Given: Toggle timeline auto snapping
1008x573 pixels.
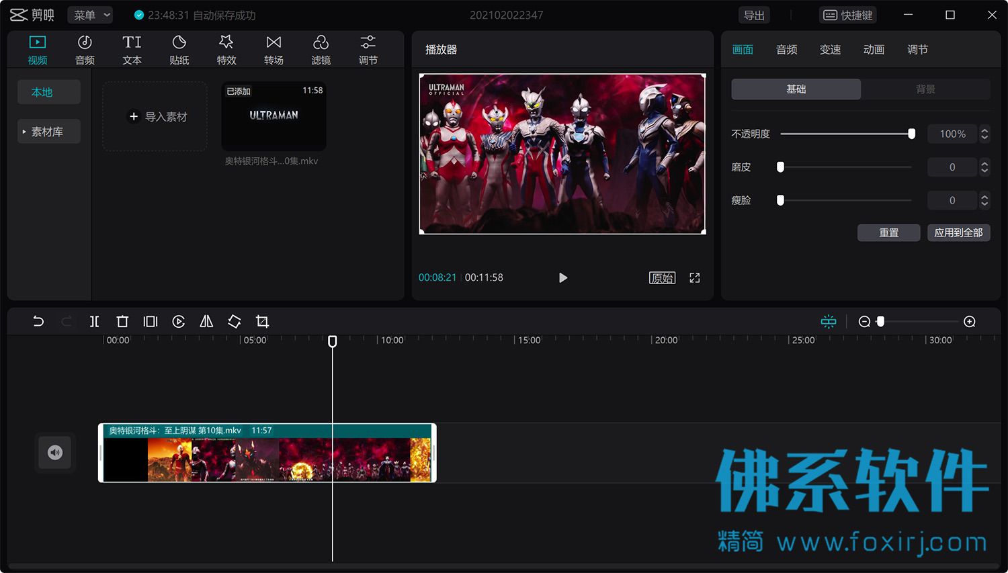Looking at the screenshot, I should click(829, 322).
